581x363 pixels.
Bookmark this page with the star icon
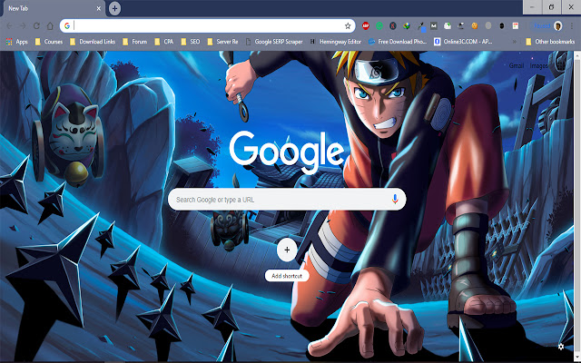tap(348, 25)
